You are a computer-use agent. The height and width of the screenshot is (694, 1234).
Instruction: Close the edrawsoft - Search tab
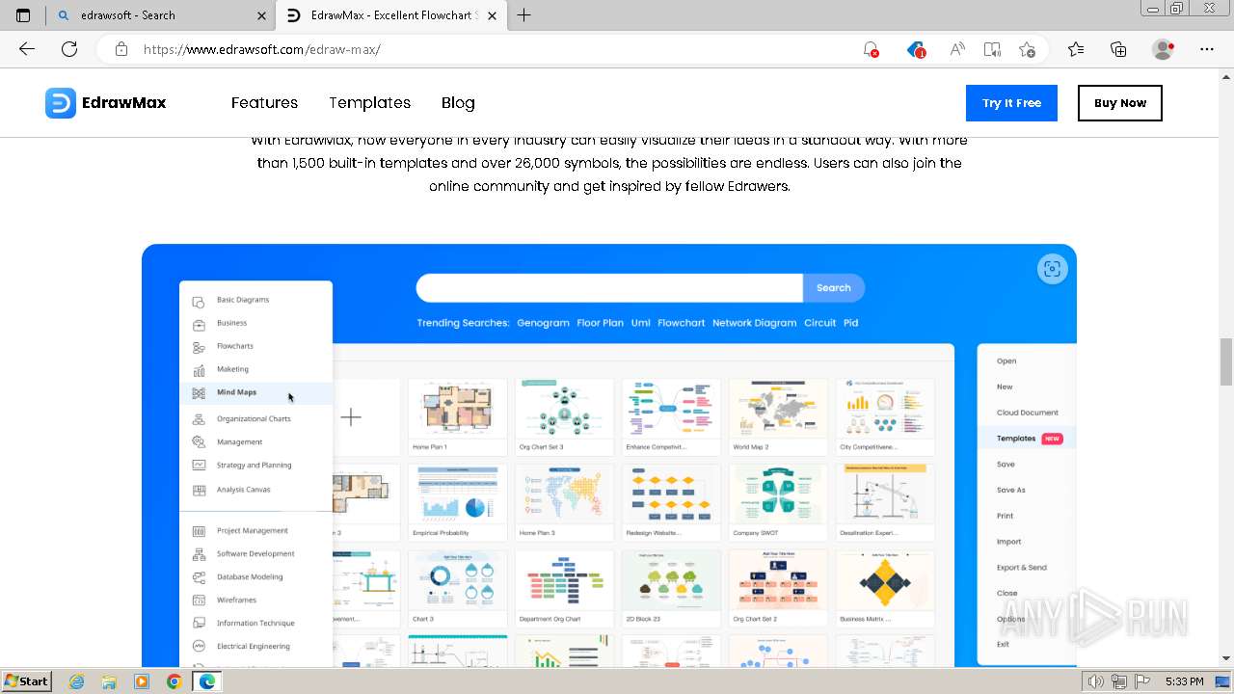point(261,15)
